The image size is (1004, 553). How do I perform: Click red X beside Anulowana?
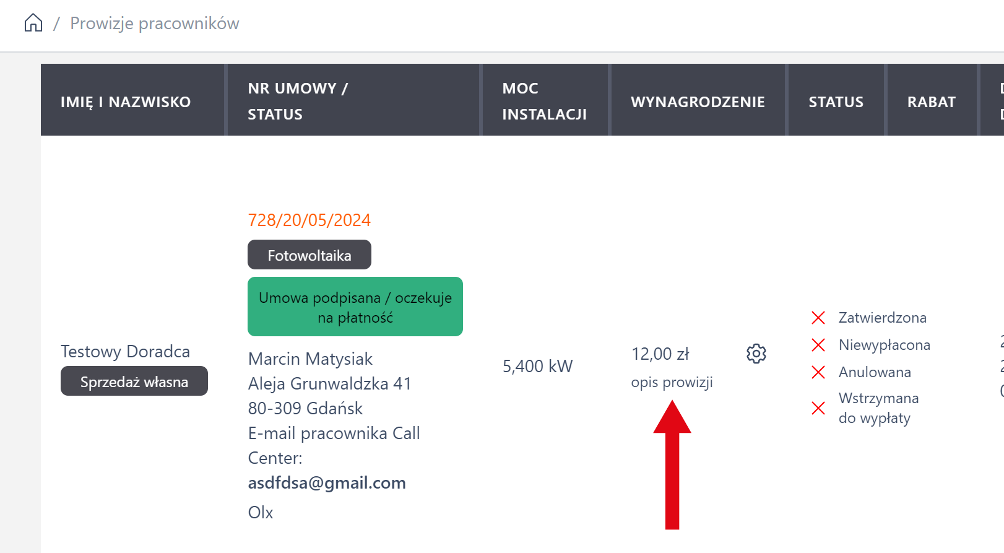818,372
